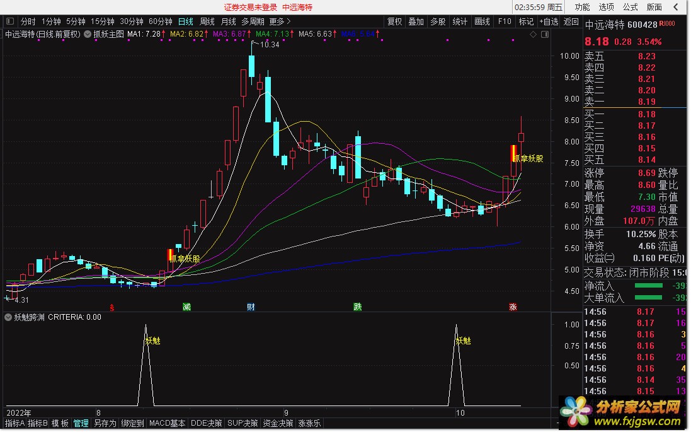Select 日线 daily chart period
The image size is (691, 432).
point(186,21)
